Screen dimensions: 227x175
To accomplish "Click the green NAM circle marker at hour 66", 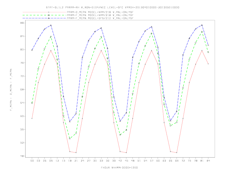I will [x=171, y=126].
